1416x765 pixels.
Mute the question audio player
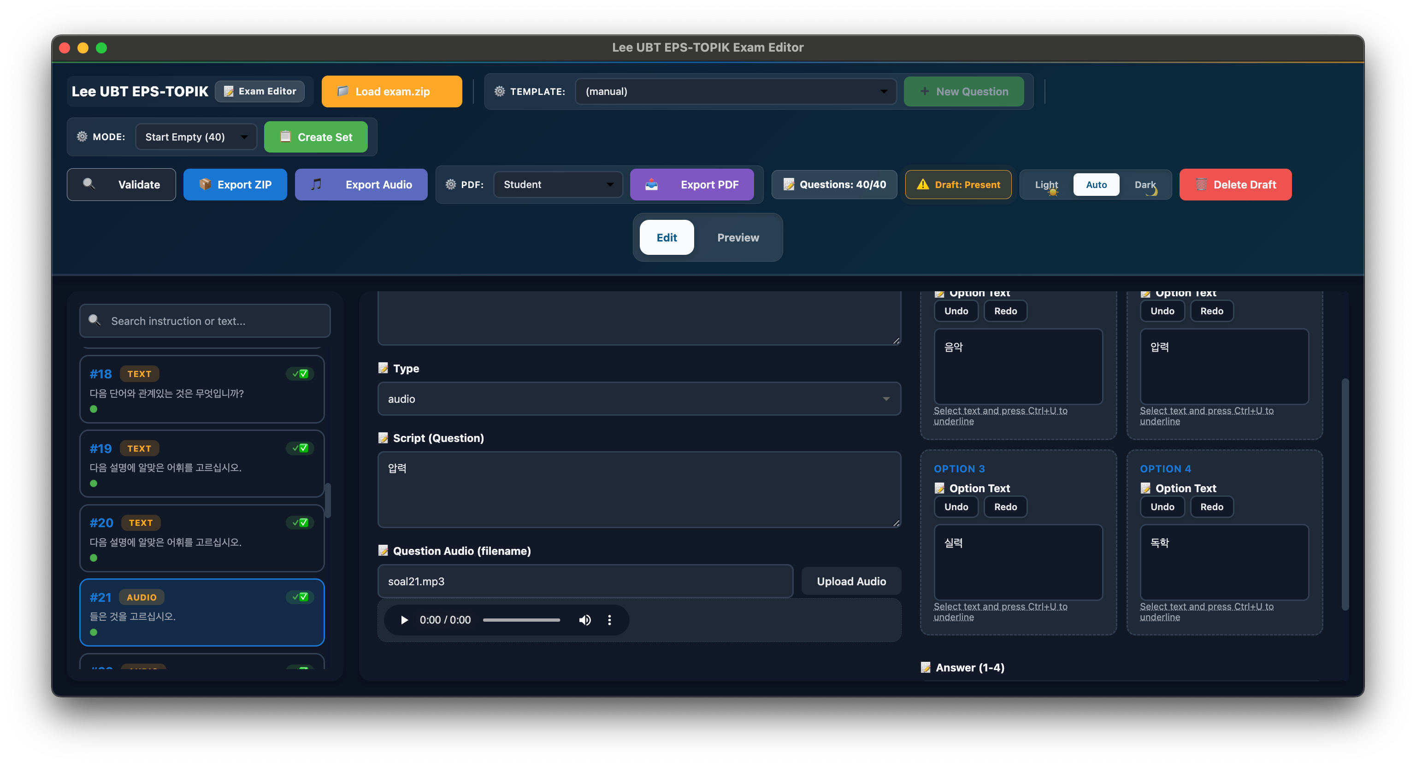585,620
